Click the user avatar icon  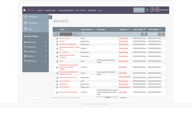(157, 10)
